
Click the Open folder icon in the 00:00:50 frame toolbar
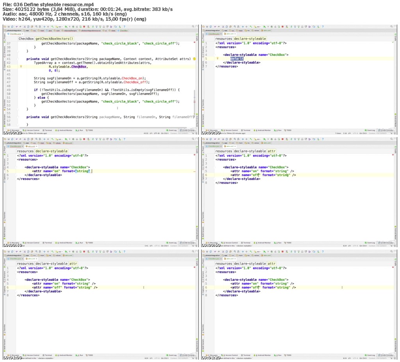[x=204, y=139]
